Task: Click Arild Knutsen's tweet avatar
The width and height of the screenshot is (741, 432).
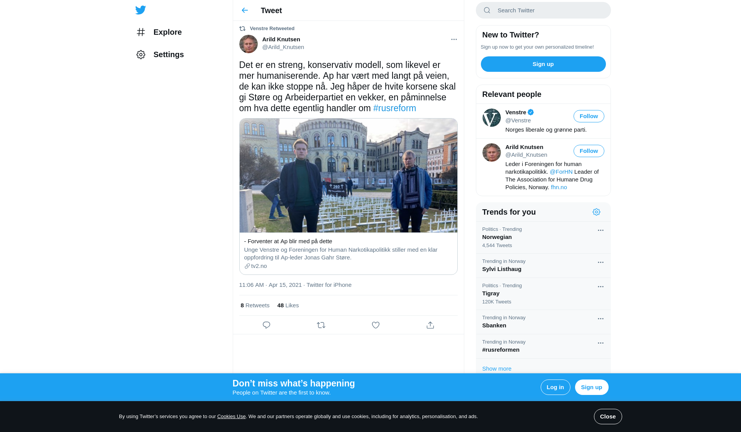Action: pos(248,44)
